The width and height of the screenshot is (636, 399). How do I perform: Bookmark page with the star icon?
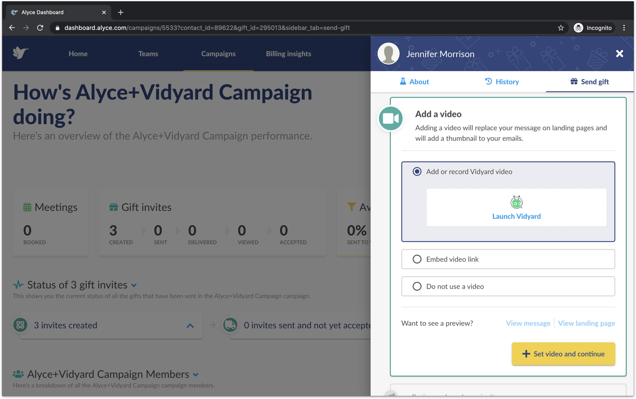pyautogui.click(x=561, y=28)
